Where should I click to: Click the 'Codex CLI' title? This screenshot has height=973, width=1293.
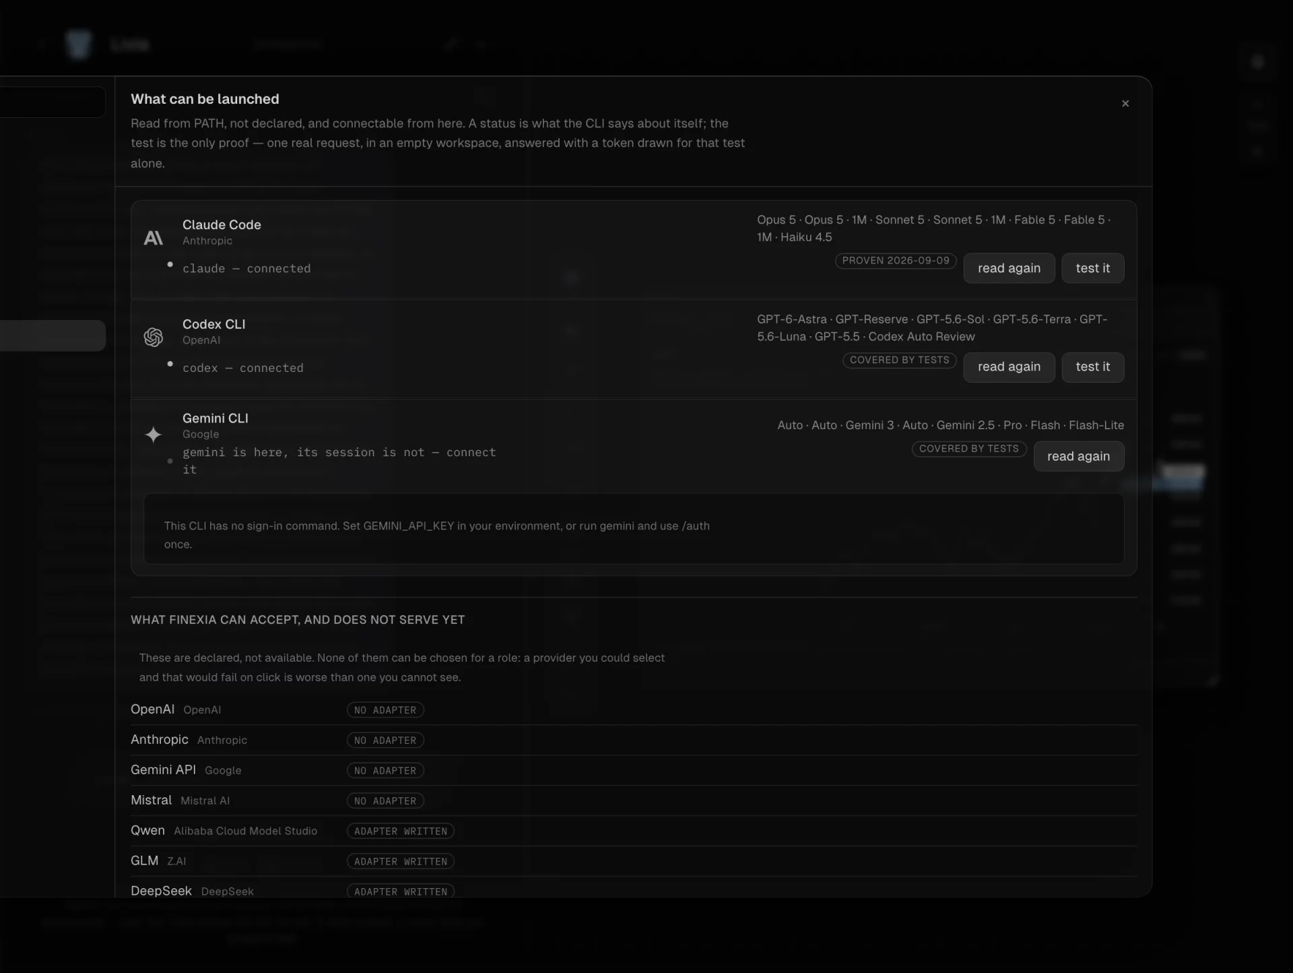[213, 324]
